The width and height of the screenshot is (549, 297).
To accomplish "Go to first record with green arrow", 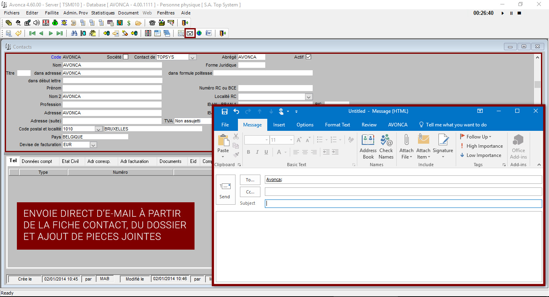I will click(x=32, y=33).
